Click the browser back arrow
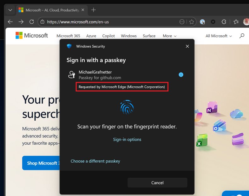Screen dimensions: 249x196 coord(10,22)
